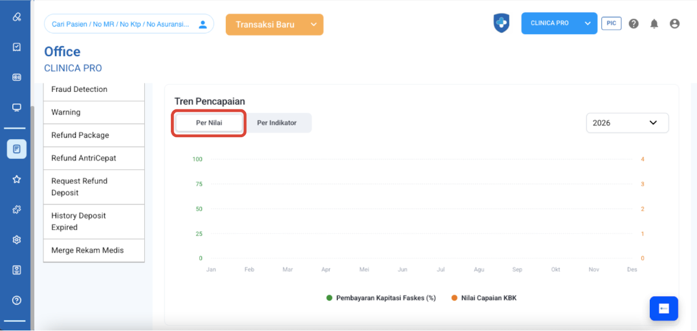Open the user account profile icon
This screenshot has width=697, height=331.
tap(674, 24)
